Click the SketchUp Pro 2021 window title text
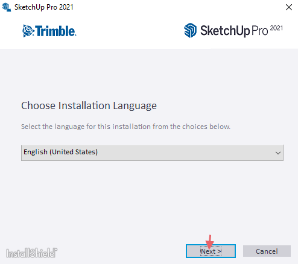This screenshot has height=264, width=298. tap(44, 7)
